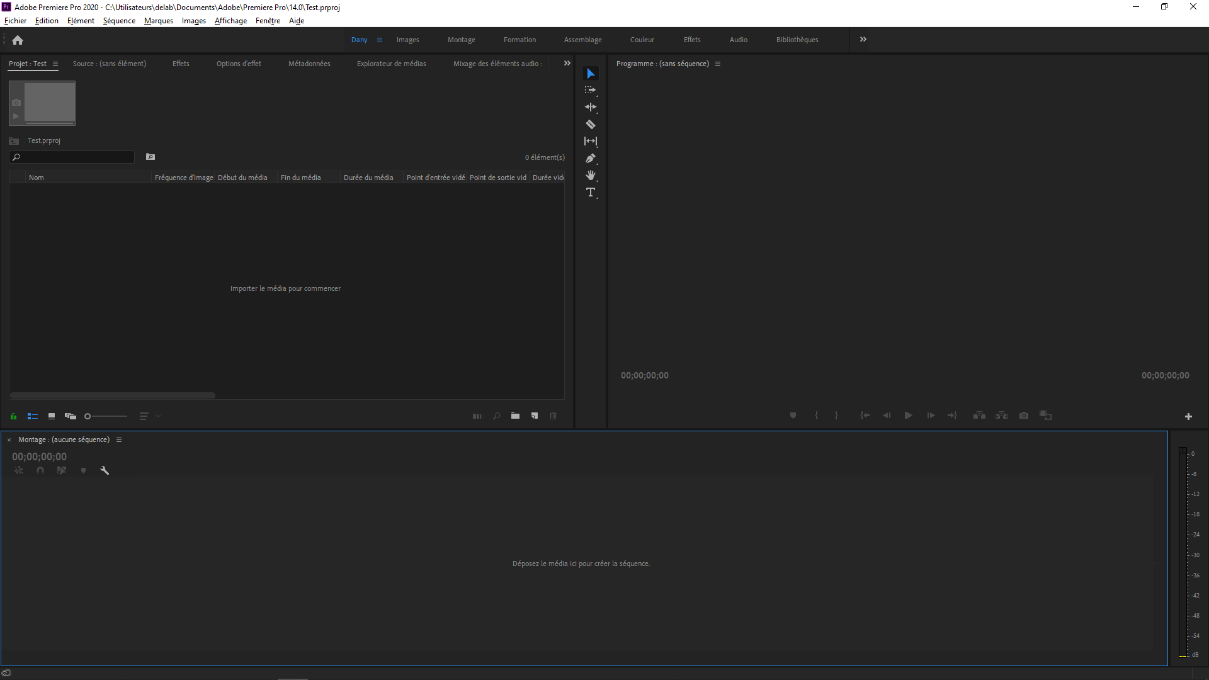This screenshot has height=680, width=1209.
Task: Open the Home screen icon
Action: coord(18,40)
